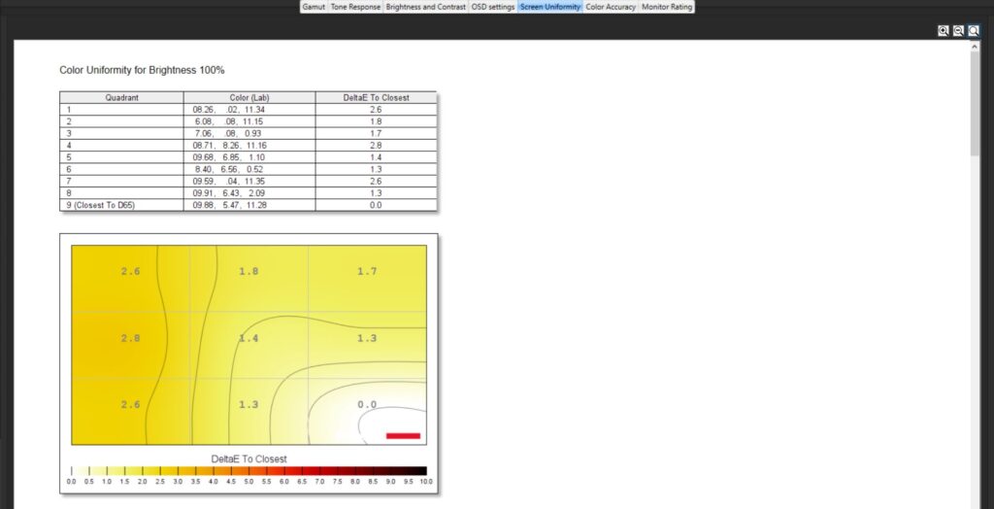Viewport: 994px width, 509px height.
Task: Open the Monitor Rating tab
Action: [667, 7]
